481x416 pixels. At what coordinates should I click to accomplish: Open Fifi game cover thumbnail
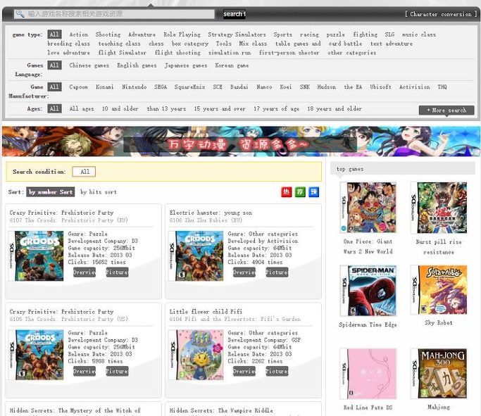pyautogui.click(x=196, y=355)
